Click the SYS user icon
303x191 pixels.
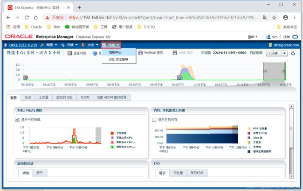pyautogui.click(x=268, y=37)
